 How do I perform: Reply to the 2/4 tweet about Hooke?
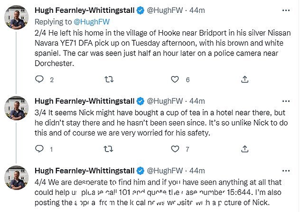tap(39, 79)
